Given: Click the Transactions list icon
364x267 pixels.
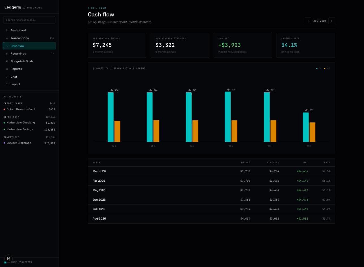Looking at the screenshot, I should (7, 38).
